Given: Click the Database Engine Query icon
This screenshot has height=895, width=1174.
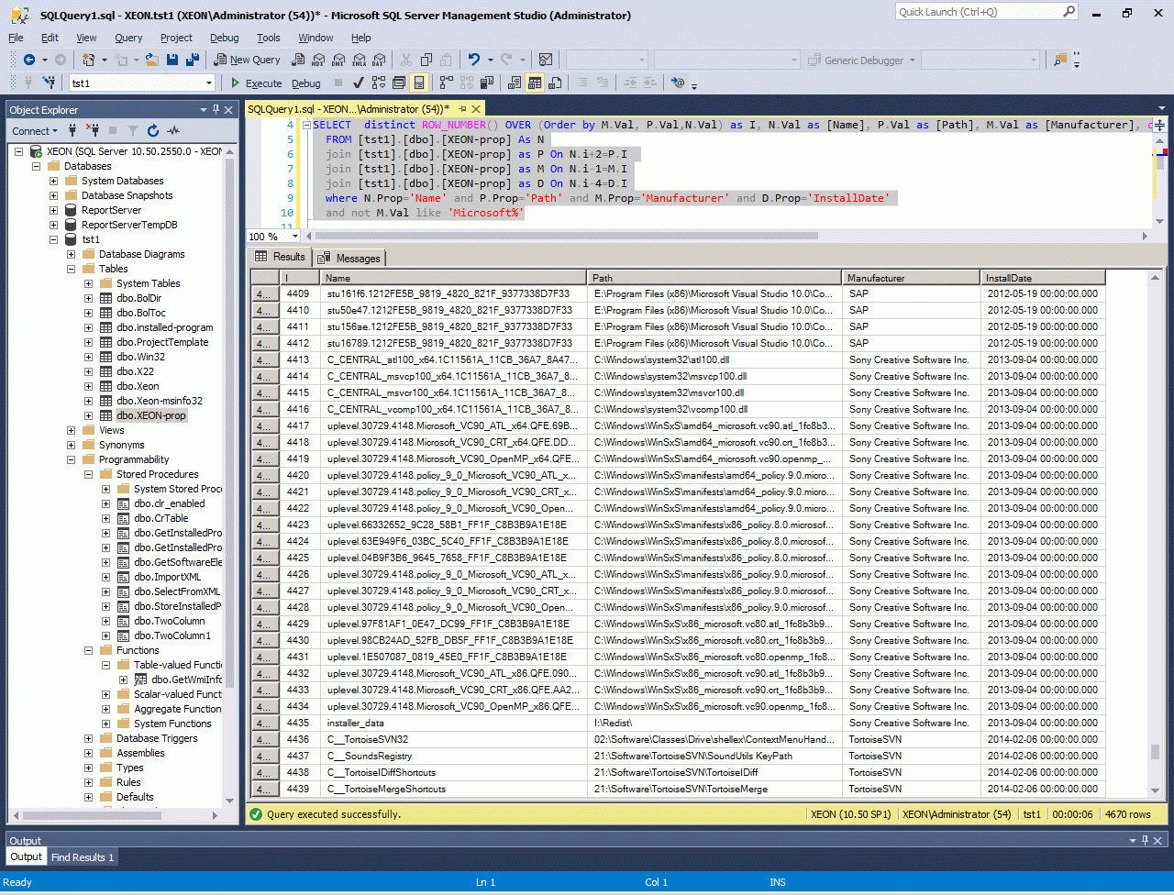Looking at the screenshot, I should click(297, 60).
